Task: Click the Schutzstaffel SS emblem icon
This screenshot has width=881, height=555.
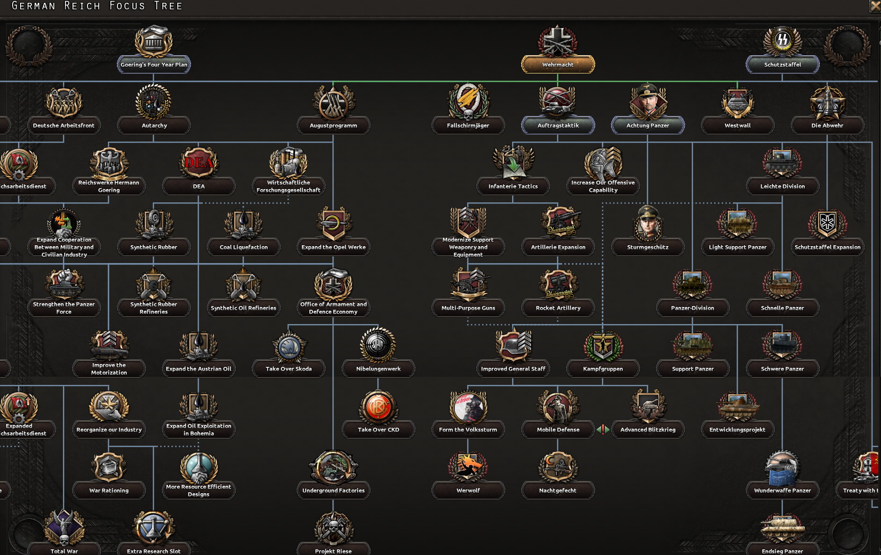Action: 782,41
